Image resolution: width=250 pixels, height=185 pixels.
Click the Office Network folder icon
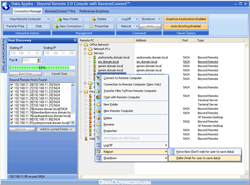86,45
